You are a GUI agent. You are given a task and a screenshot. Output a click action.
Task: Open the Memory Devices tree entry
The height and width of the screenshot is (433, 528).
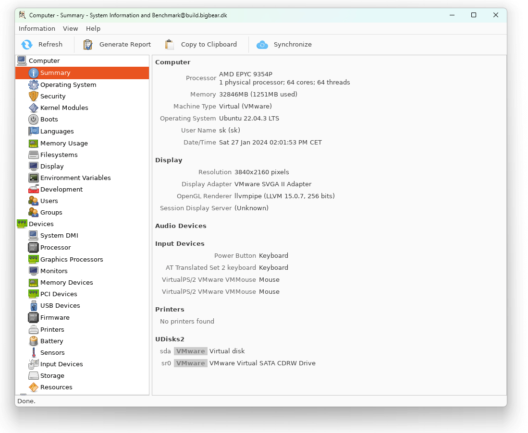(x=67, y=283)
